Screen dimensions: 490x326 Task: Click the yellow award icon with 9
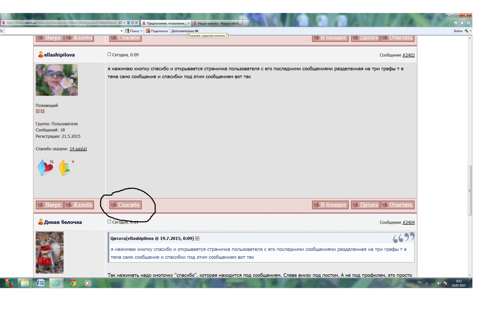pyautogui.click(x=65, y=168)
